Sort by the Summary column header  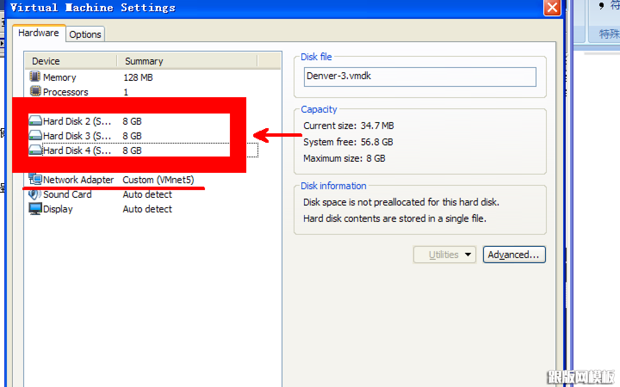187,61
